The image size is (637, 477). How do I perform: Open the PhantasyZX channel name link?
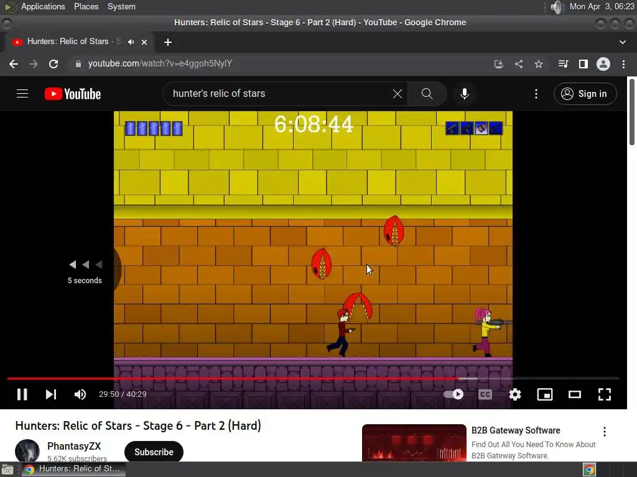coord(74,446)
